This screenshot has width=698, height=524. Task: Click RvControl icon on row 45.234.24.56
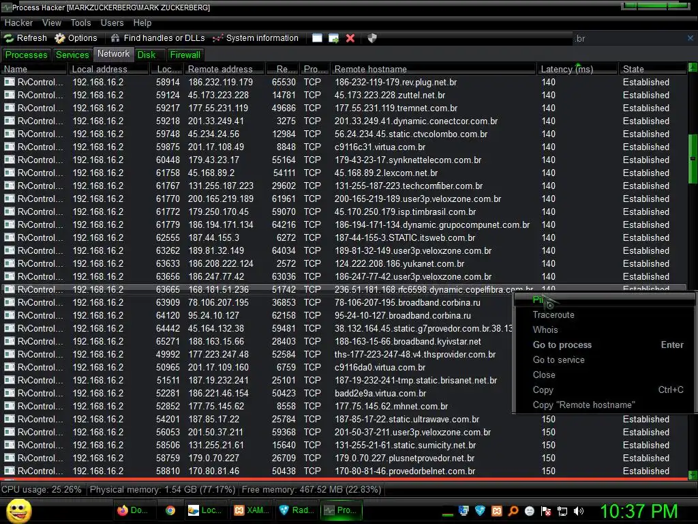10,134
